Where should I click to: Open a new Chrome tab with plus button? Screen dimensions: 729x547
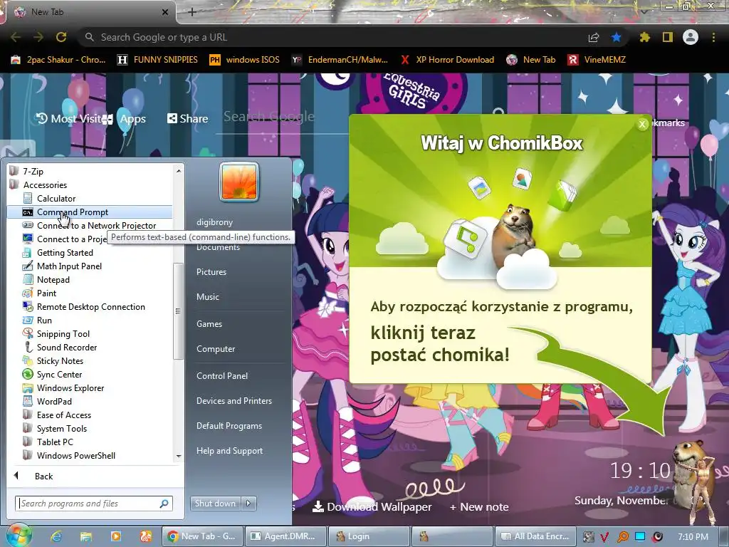point(192,12)
